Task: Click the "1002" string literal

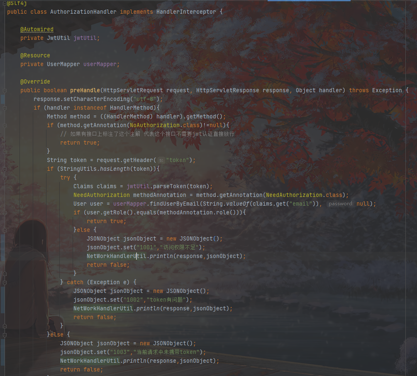Action: click(x=133, y=300)
